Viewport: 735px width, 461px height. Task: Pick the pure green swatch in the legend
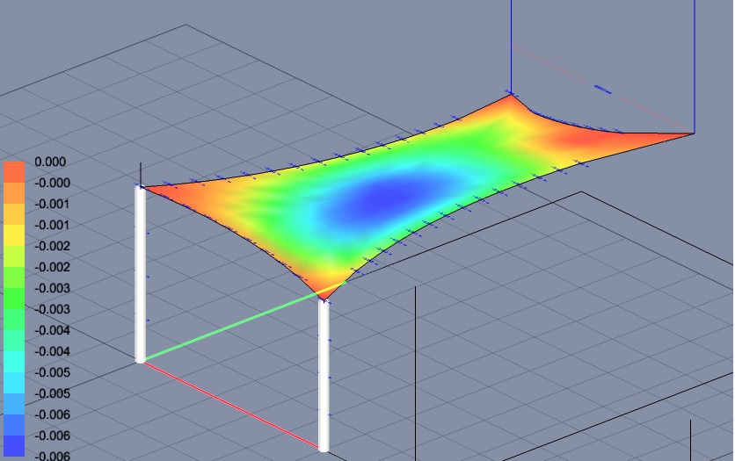pyautogui.click(x=14, y=299)
